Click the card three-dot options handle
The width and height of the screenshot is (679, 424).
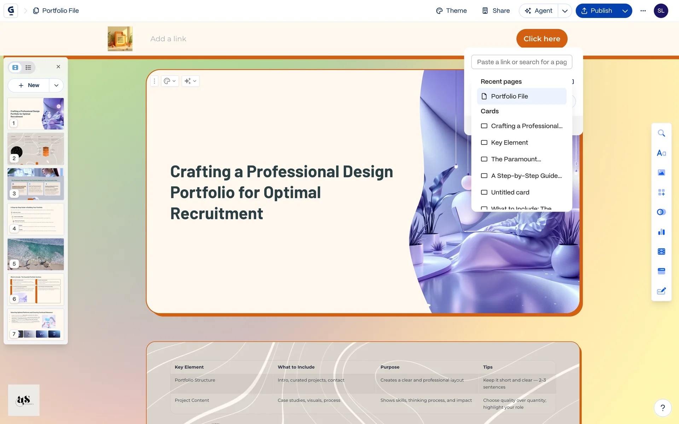point(154,81)
